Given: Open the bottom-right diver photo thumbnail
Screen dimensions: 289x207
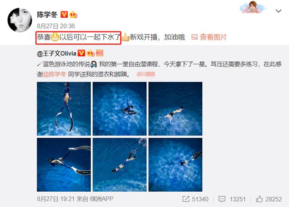Looking at the screenshot, I should point(175,165).
